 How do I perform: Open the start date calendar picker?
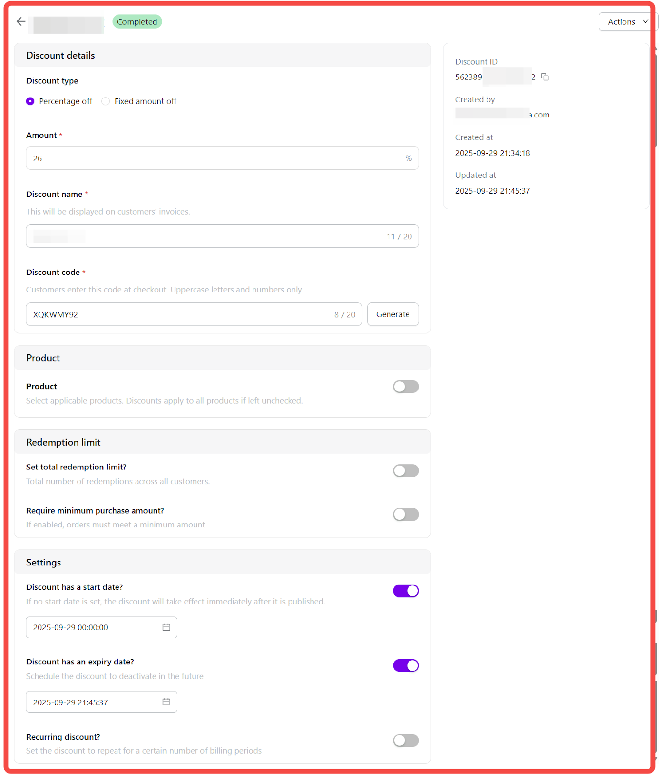[x=166, y=627]
